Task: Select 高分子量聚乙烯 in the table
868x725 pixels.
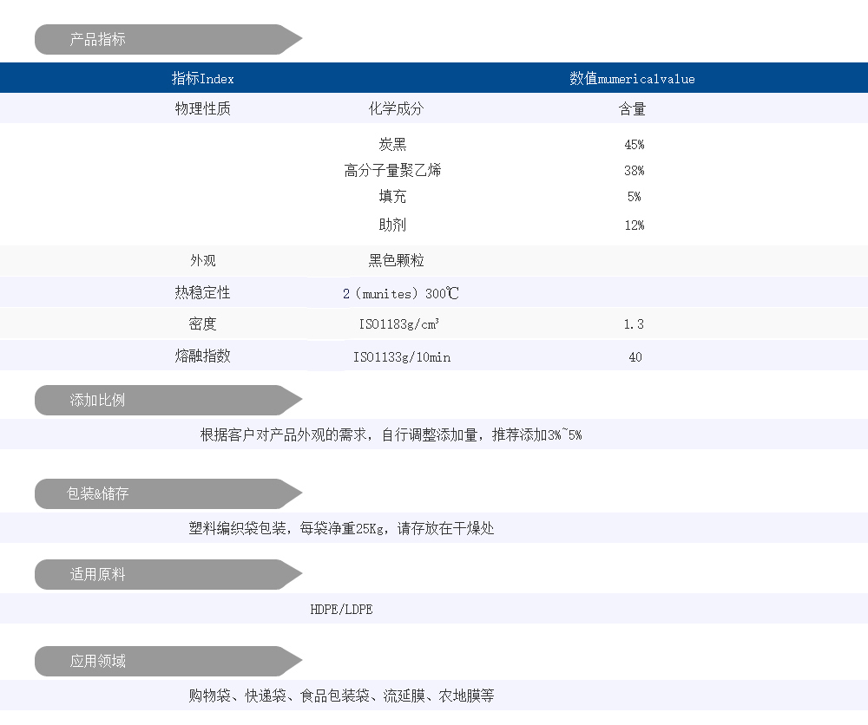Action: pos(392,171)
